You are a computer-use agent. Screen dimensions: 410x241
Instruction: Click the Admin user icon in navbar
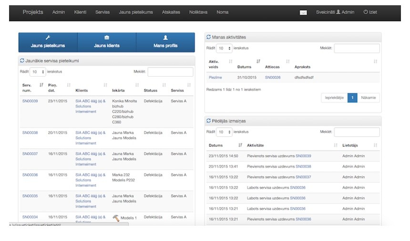click(x=338, y=12)
